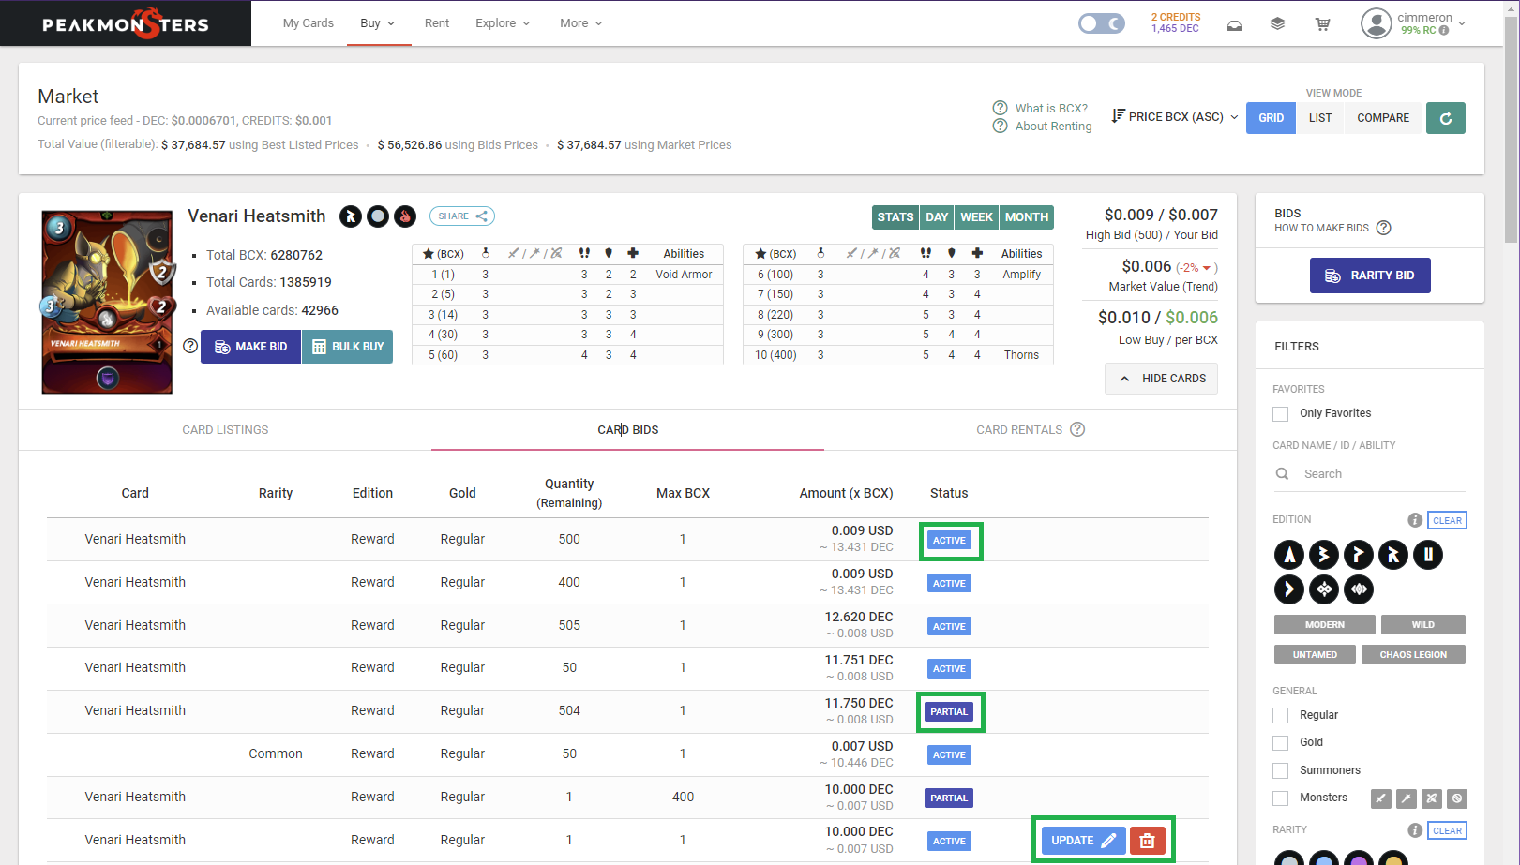Collapse cards with HIDE CARDS
This screenshot has width=1520, height=865.
tap(1161, 379)
